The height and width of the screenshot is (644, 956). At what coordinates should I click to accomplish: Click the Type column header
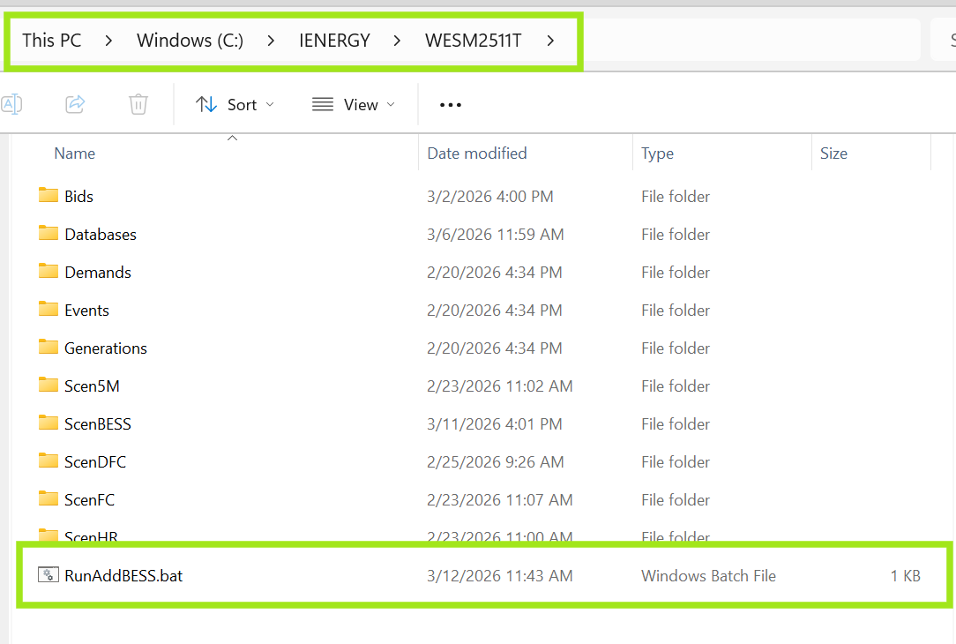pos(657,154)
